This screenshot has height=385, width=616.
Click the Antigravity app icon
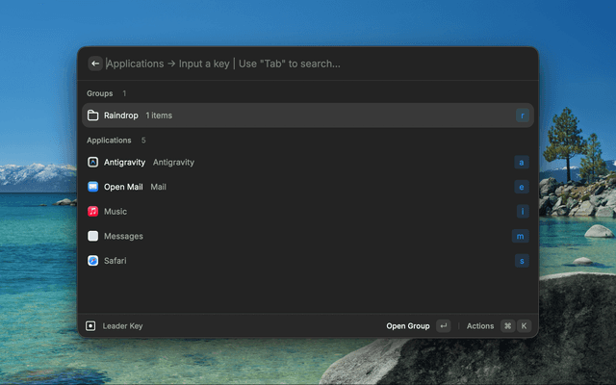click(x=93, y=163)
